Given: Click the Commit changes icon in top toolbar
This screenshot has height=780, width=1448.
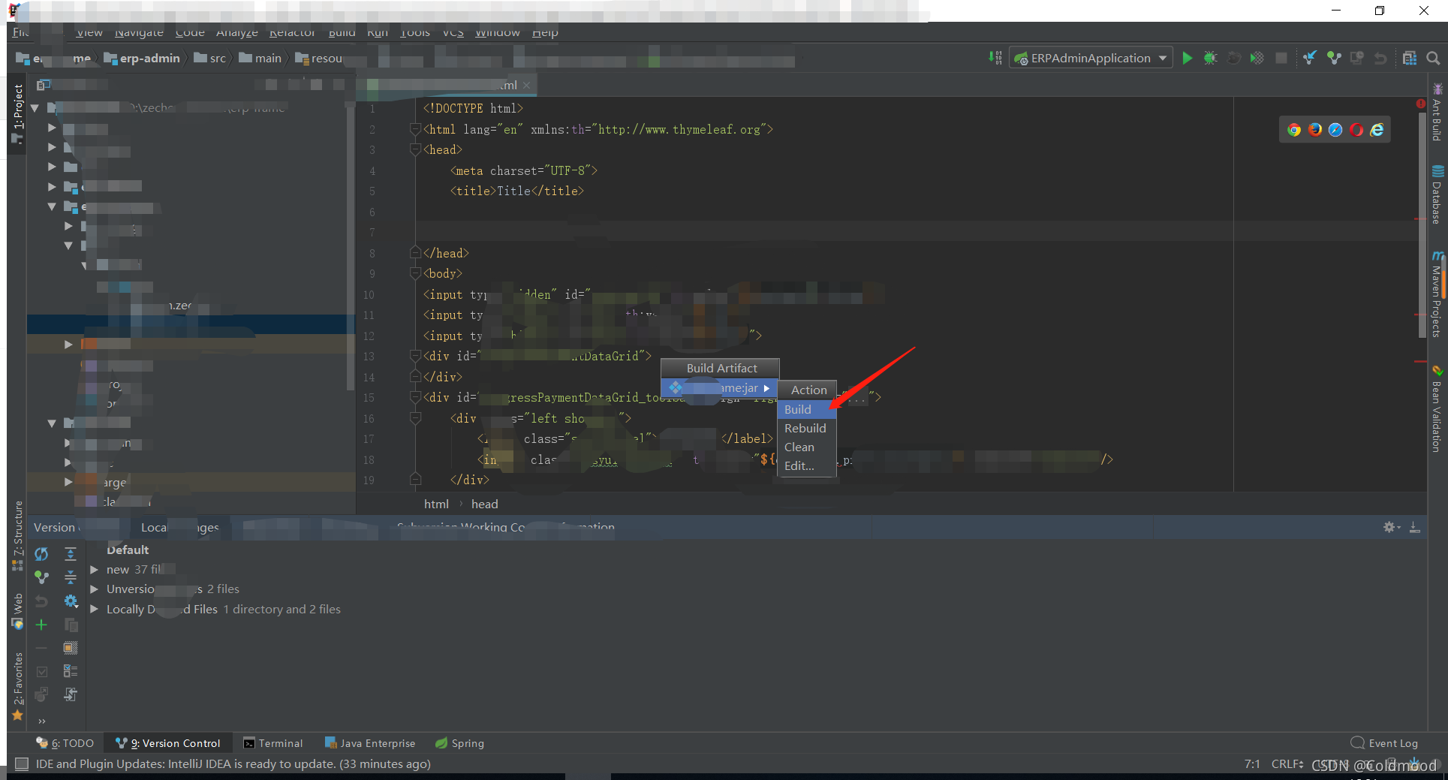Looking at the screenshot, I should [x=1334, y=59].
